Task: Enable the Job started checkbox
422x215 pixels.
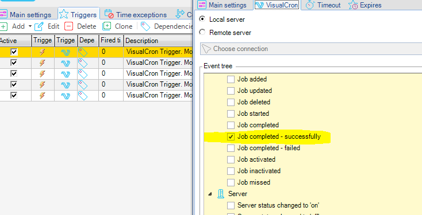Action: [231, 114]
